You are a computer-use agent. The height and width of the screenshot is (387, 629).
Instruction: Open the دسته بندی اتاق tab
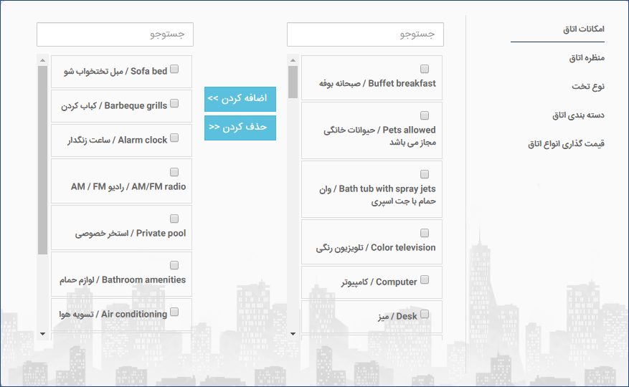pyautogui.click(x=578, y=115)
